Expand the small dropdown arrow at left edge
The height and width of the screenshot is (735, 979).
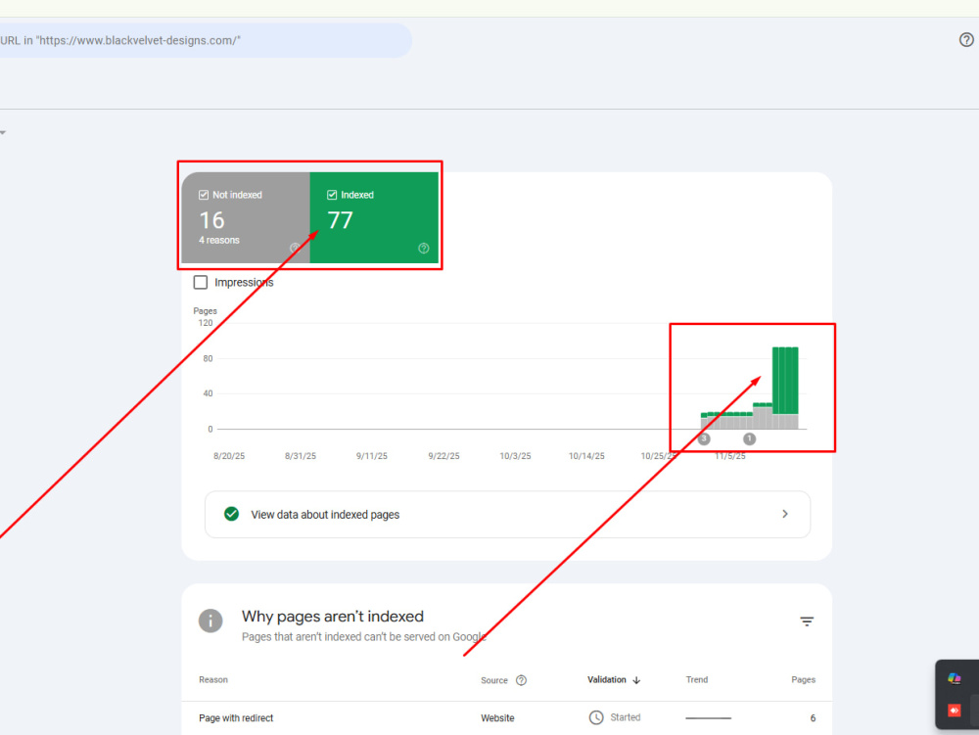(x=3, y=132)
